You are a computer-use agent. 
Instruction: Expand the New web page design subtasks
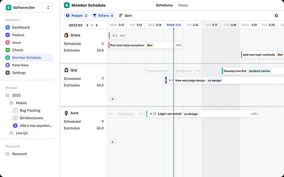(170, 80)
